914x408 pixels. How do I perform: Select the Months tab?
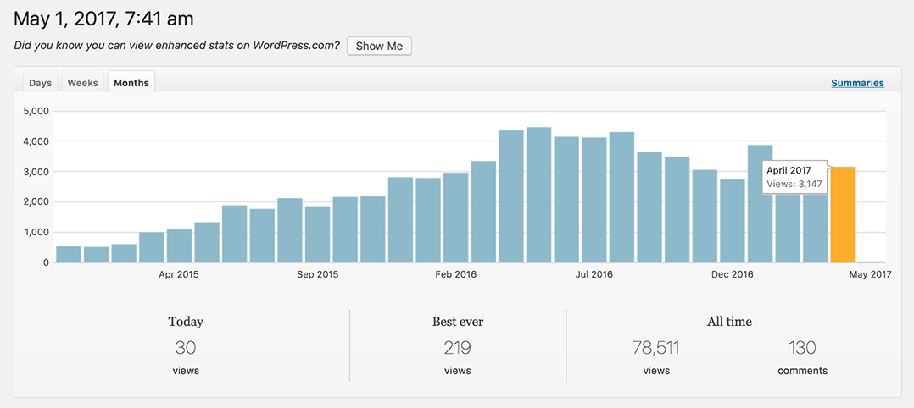click(131, 82)
